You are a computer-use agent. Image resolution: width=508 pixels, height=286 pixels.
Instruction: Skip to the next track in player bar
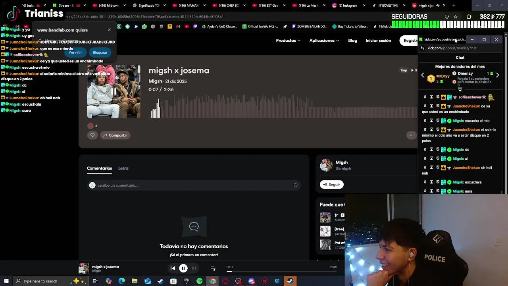click(x=194, y=268)
